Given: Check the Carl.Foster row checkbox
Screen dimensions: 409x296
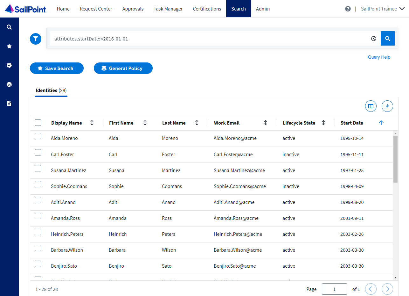Looking at the screenshot, I should [x=38, y=152].
